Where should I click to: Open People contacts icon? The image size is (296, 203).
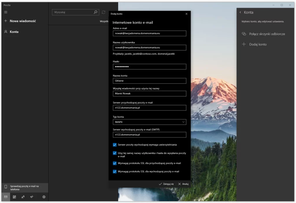point(23,197)
